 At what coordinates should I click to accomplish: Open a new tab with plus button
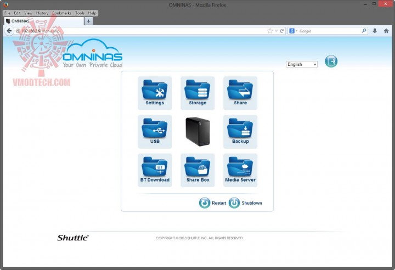coord(88,21)
